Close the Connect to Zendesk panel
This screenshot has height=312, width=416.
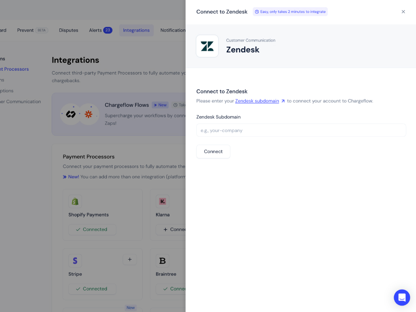coord(403,12)
